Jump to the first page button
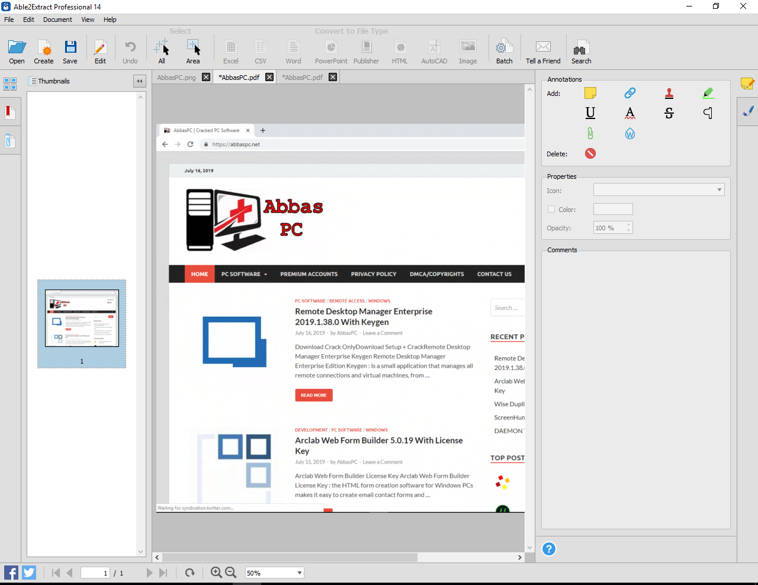This screenshot has width=758, height=585. [56, 573]
